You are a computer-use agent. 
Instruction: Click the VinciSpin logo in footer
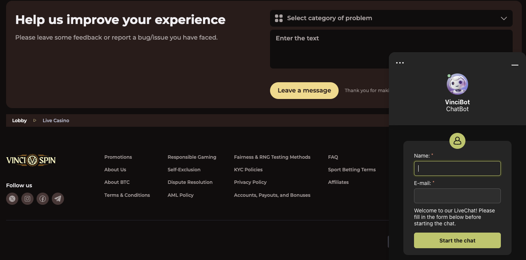[31, 160]
